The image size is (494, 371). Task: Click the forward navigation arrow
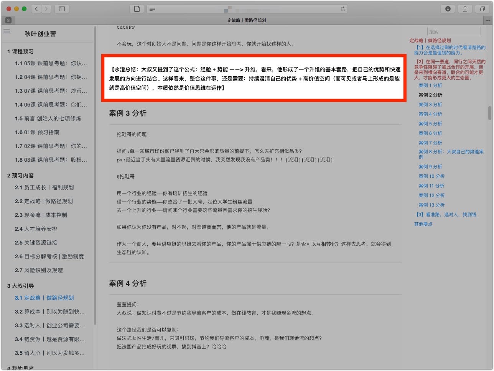46,9
